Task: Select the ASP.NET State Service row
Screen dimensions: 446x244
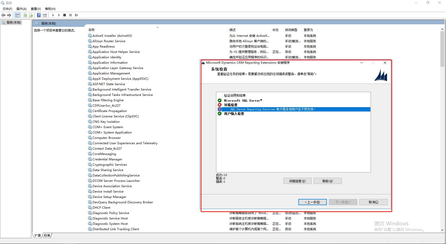Action: click(x=109, y=84)
